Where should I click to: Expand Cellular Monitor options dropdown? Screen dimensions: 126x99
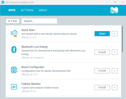pyautogui.click(x=115, y=87)
